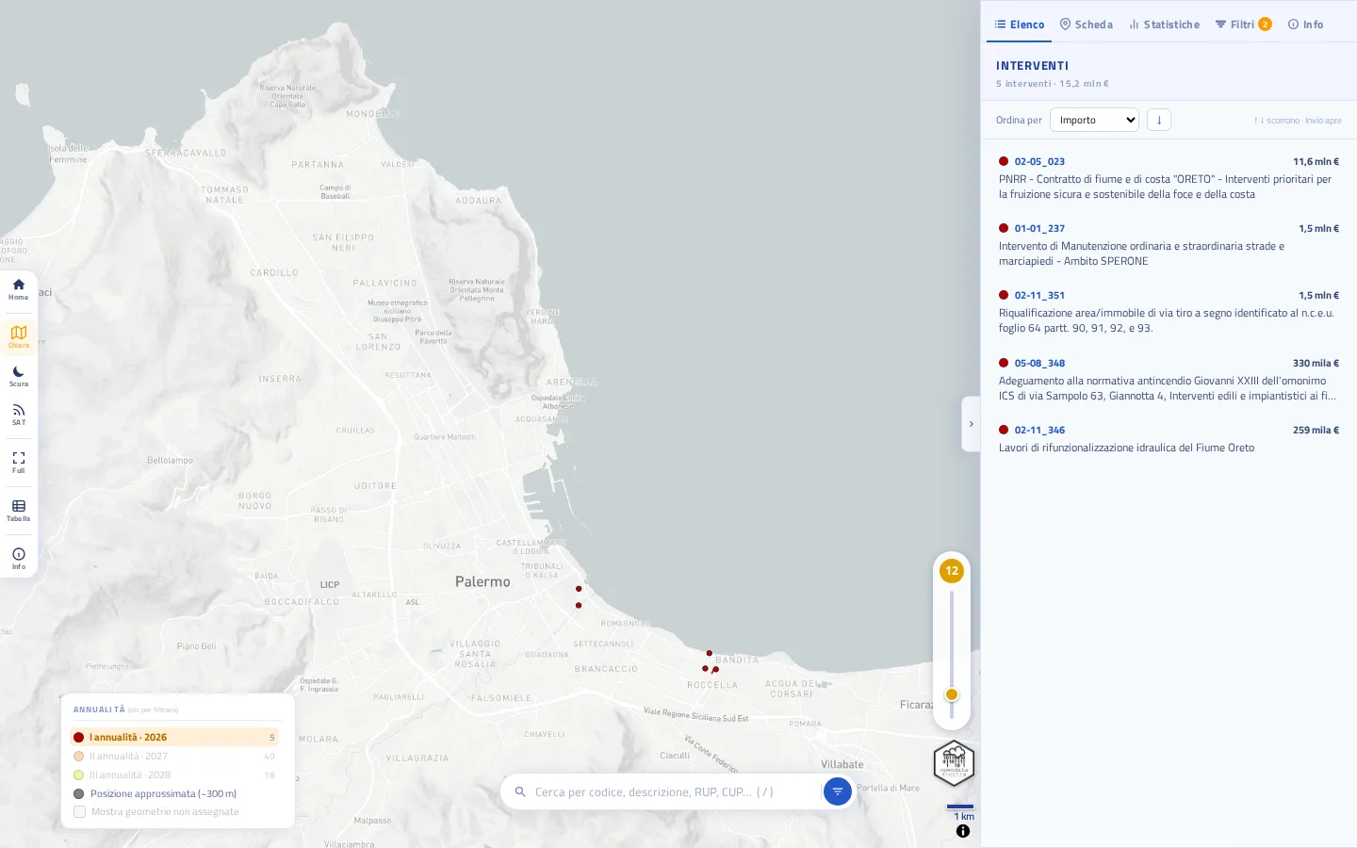The height and width of the screenshot is (848, 1357).
Task: Open Full screen mode
Action: pos(18,462)
